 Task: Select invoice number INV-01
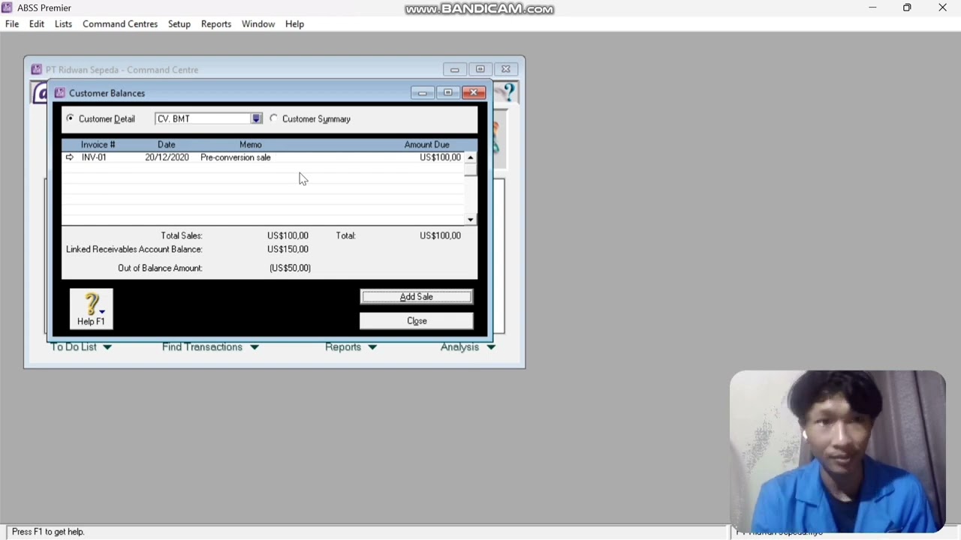coord(94,157)
